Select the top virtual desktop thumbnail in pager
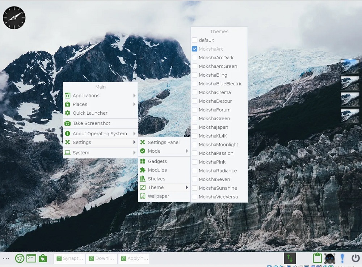Screen dimensions: 362x267 click(x=350, y=66)
